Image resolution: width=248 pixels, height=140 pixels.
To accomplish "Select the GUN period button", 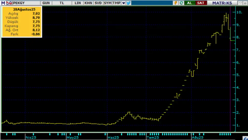I will (46, 3).
